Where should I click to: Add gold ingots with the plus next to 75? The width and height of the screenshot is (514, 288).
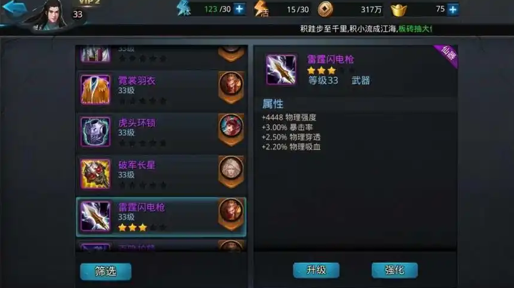pyautogui.click(x=453, y=10)
